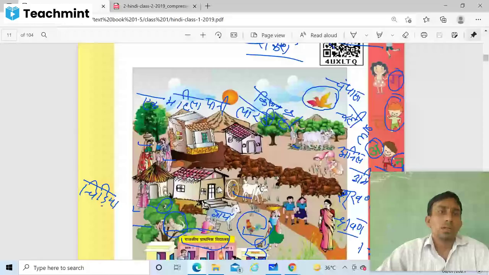Open a new browser tab
The image size is (489, 275).
pyautogui.click(x=207, y=6)
